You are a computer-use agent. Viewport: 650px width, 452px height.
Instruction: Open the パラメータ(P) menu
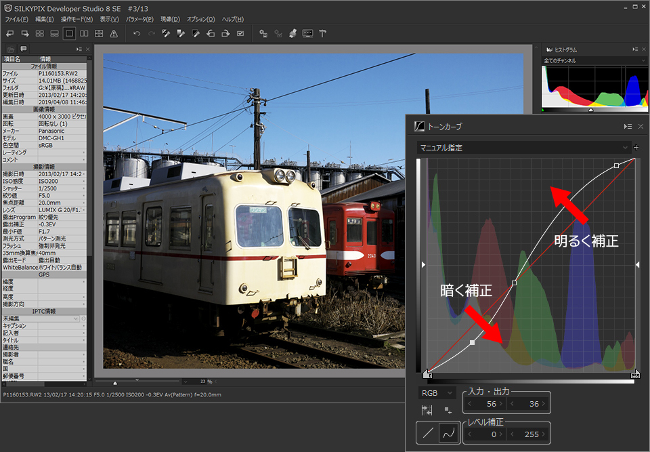tap(139, 19)
